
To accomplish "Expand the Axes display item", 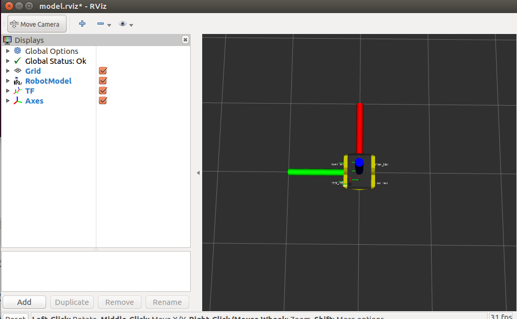I will tap(7, 101).
